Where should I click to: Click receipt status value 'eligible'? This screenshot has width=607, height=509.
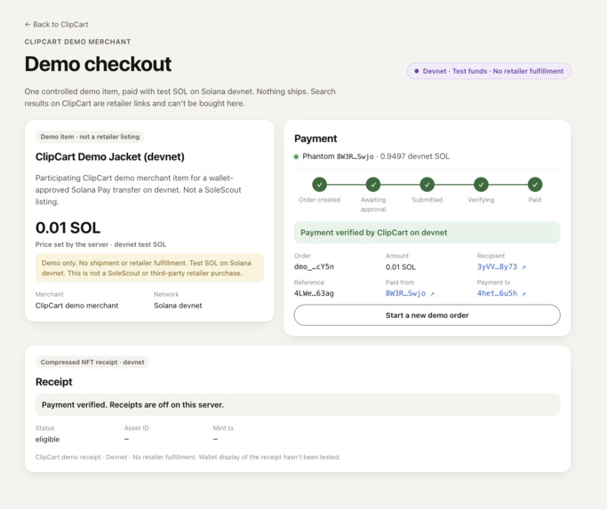pos(47,440)
